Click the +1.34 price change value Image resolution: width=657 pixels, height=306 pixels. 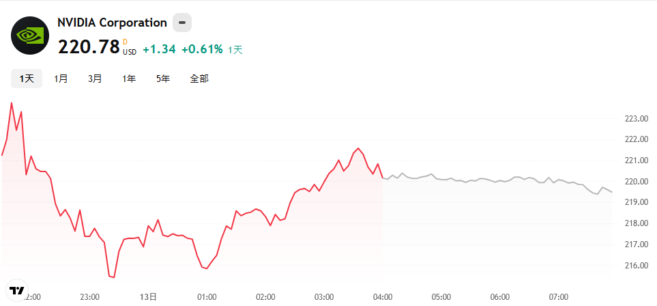159,50
